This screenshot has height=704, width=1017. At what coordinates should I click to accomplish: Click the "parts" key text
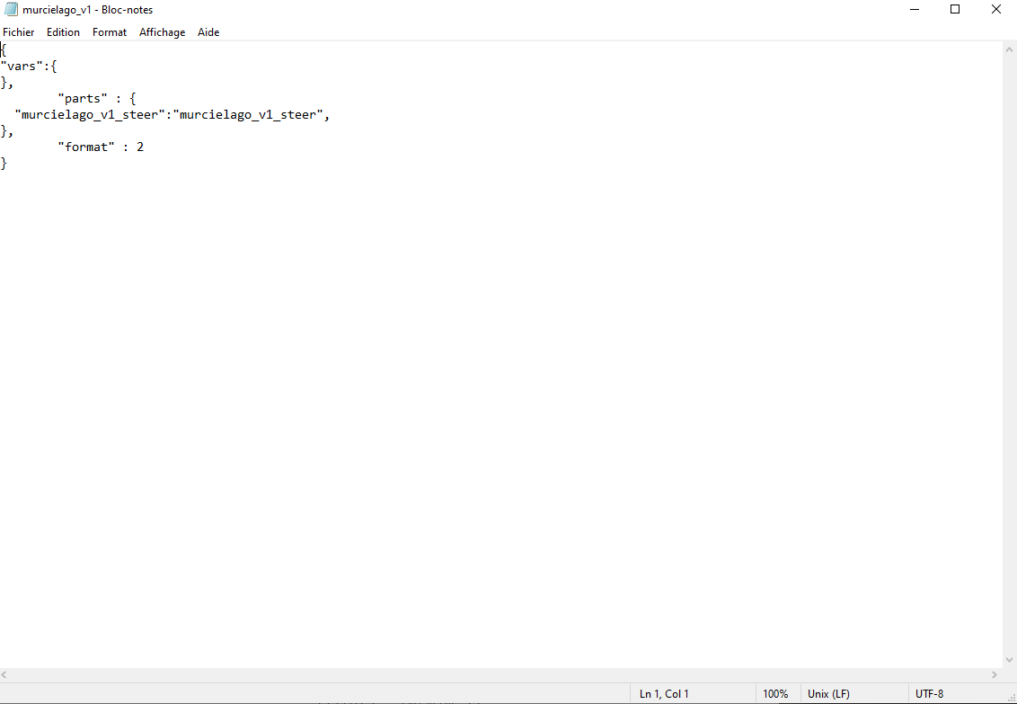pyautogui.click(x=83, y=99)
